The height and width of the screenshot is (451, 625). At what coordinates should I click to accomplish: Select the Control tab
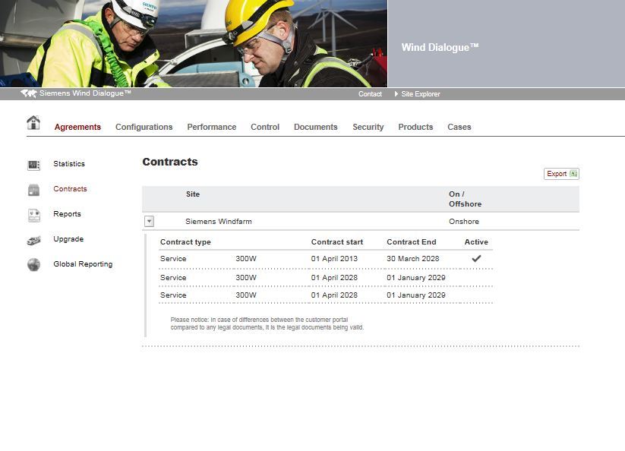[265, 127]
